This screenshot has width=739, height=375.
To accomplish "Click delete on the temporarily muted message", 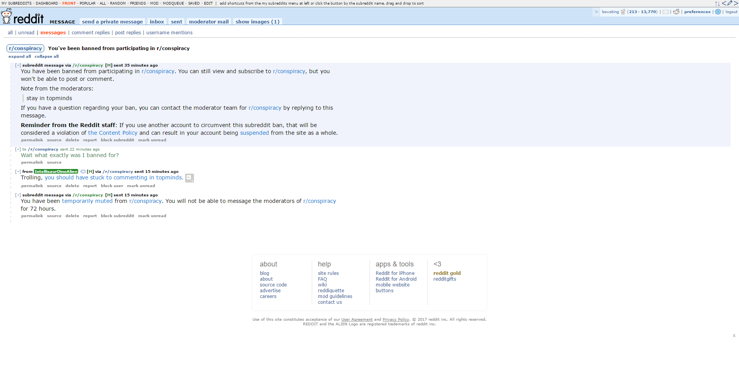I will click(72, 216).
